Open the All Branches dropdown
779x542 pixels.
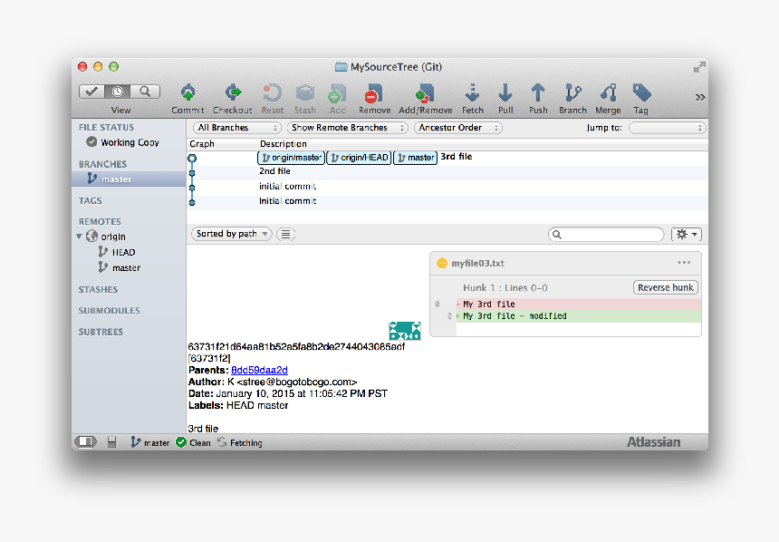[237, 128]
